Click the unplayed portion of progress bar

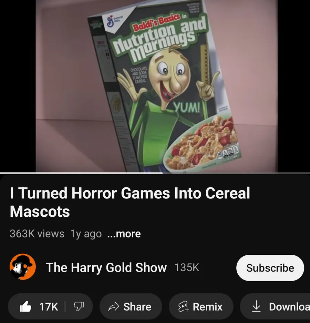[236, 173]
